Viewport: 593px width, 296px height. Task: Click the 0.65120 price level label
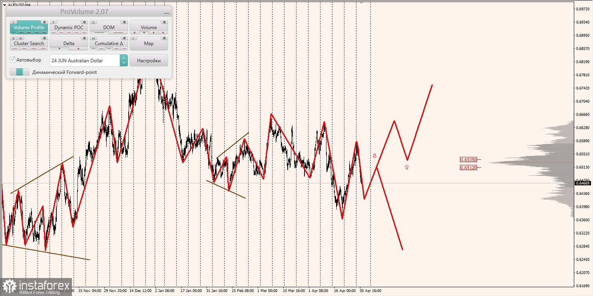click(468, 168)
